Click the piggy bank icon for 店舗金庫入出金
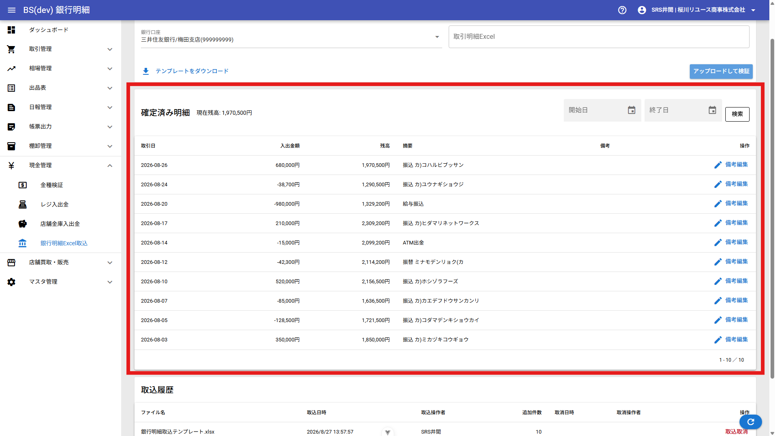 23,224
